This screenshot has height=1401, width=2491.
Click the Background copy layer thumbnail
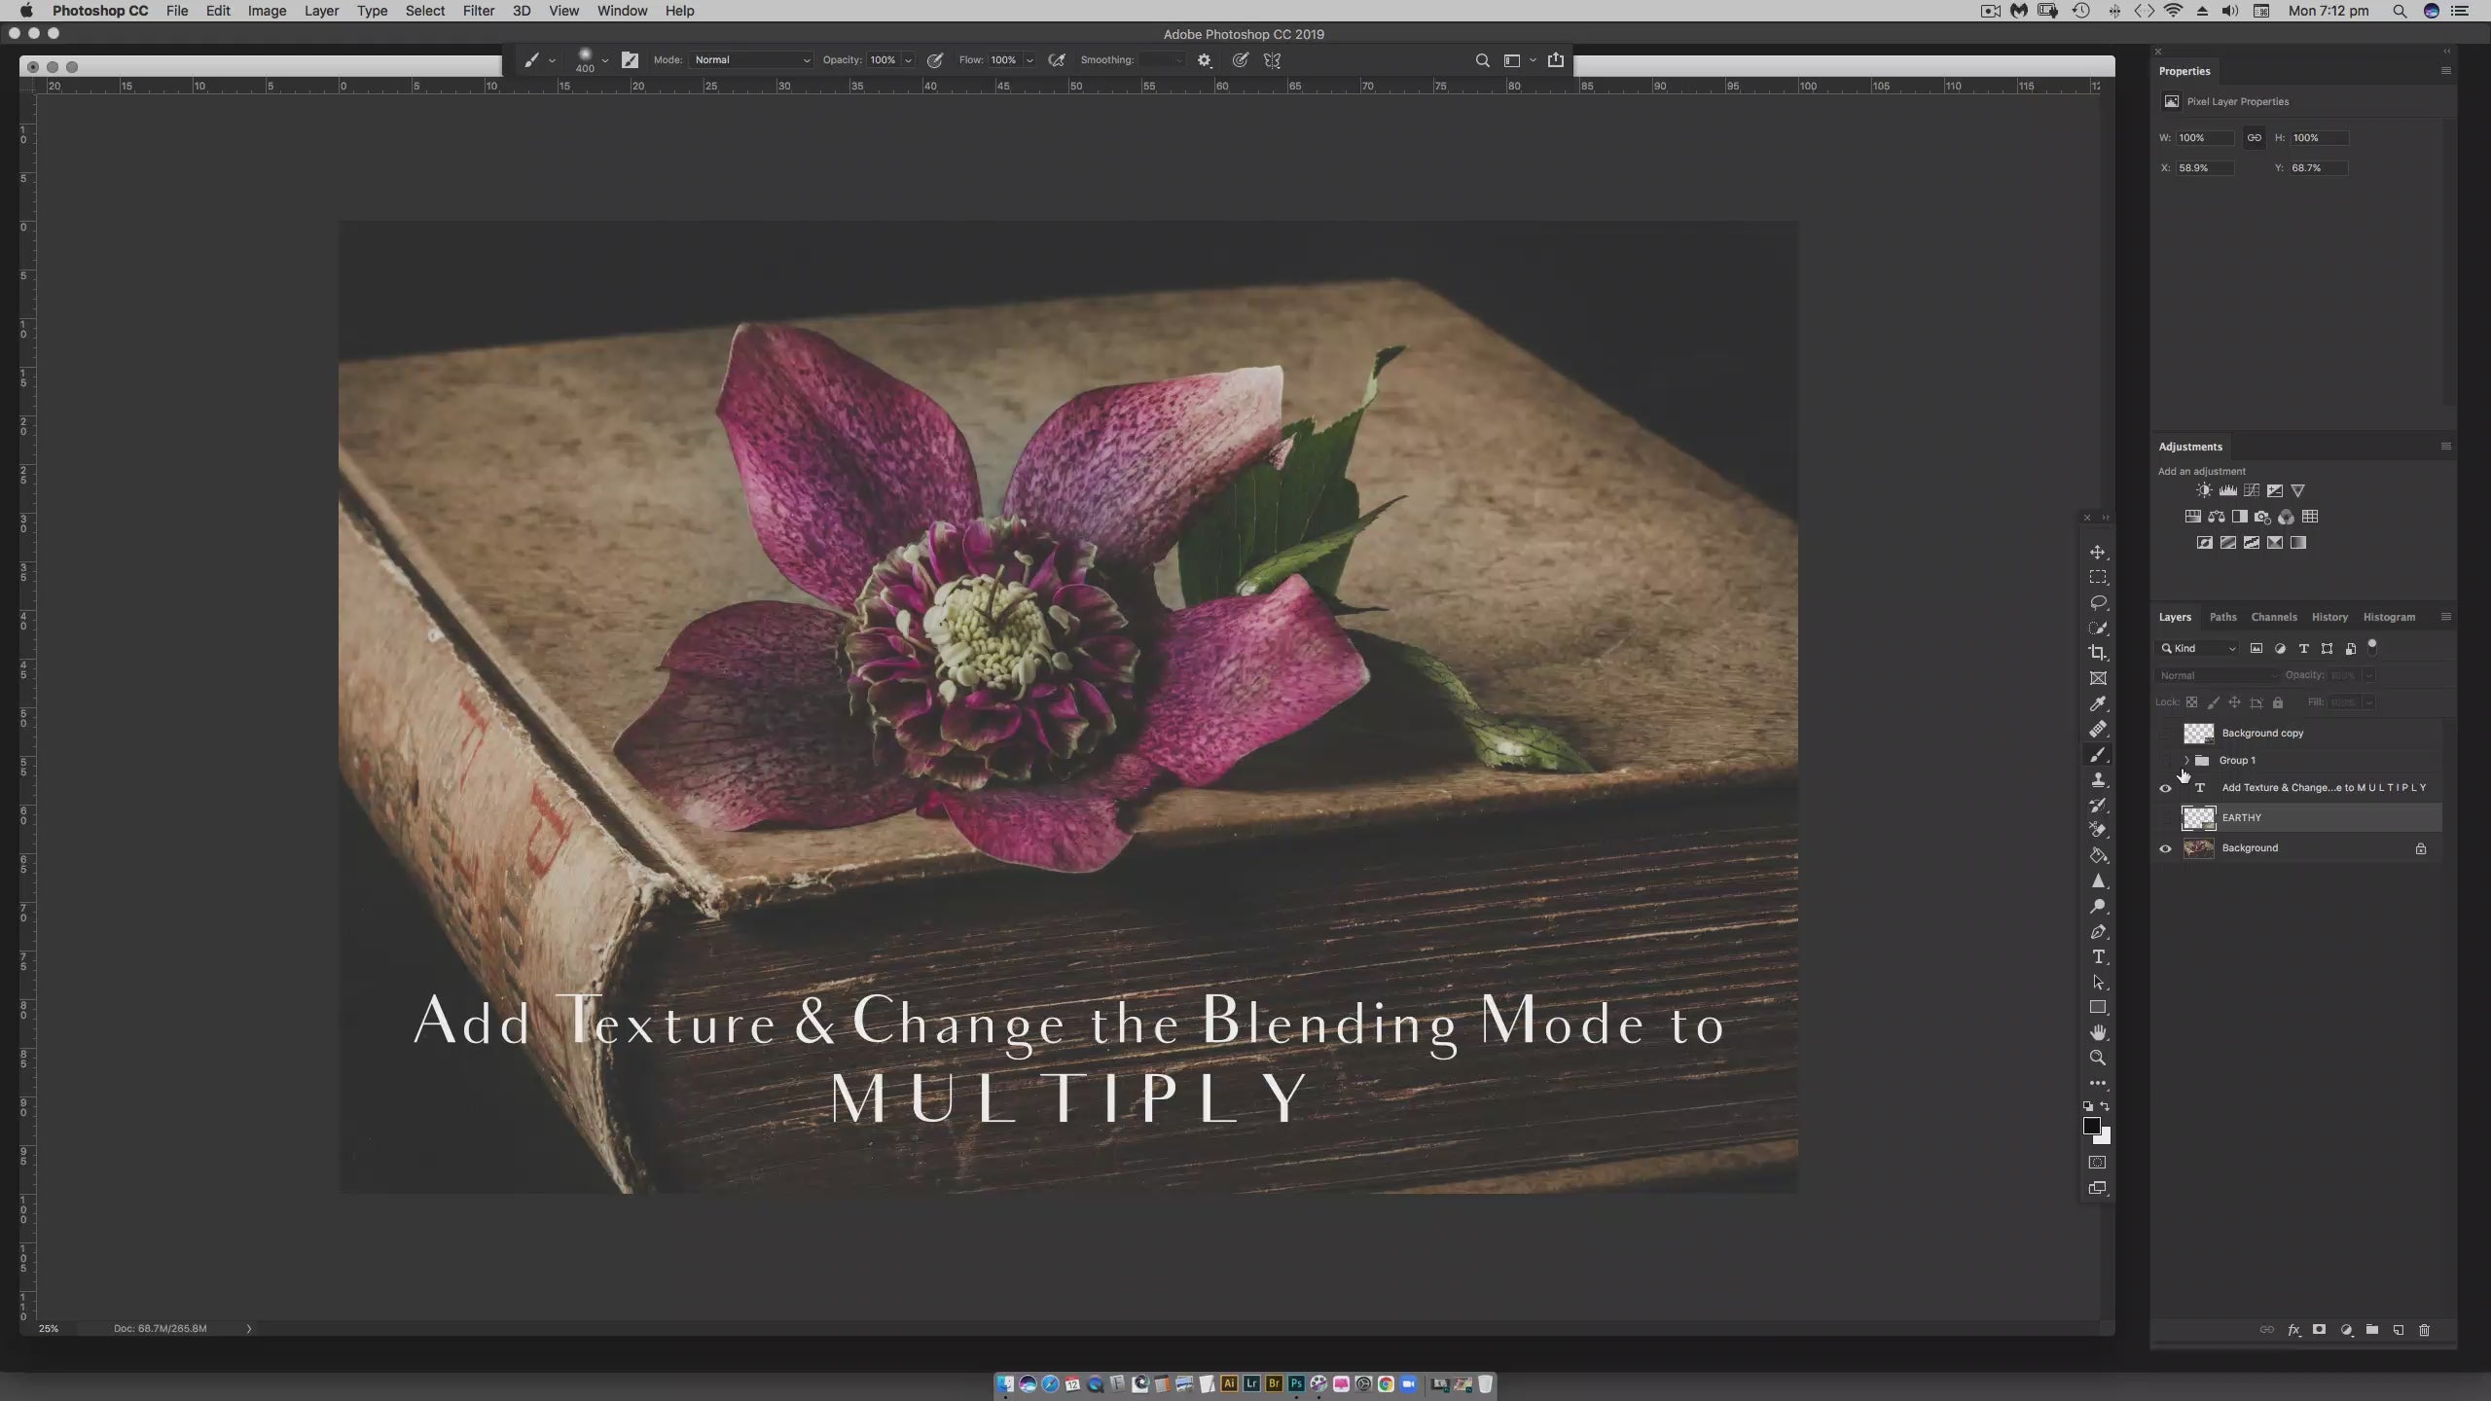[2198, 734]
